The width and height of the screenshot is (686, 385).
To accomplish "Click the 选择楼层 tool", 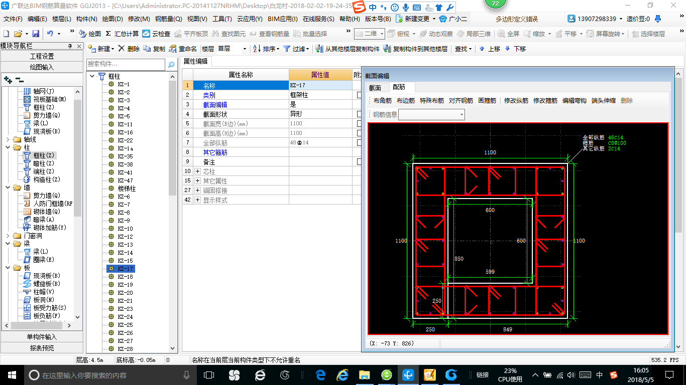I will [649, 34].
